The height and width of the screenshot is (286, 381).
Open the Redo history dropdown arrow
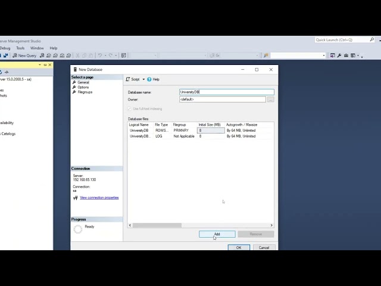point(116,55)
